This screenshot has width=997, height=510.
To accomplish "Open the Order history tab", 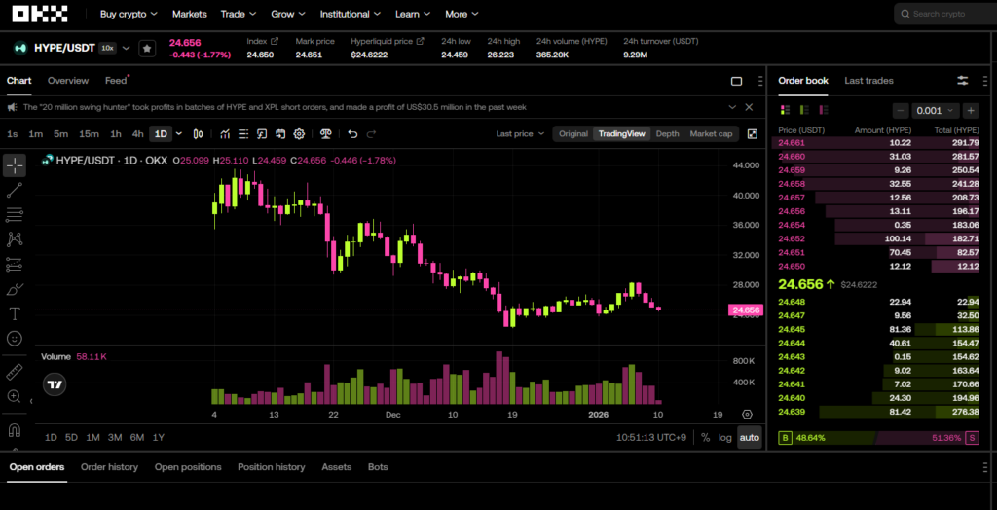I will point(109,467).
